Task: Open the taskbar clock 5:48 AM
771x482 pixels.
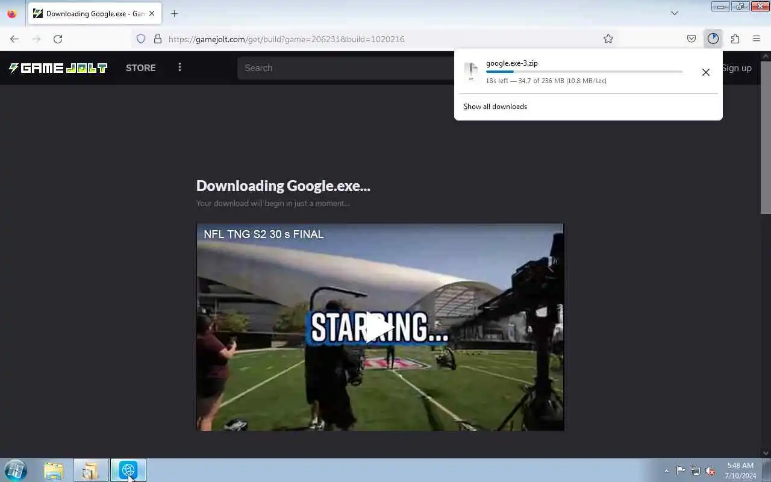Action: point(740,471)
